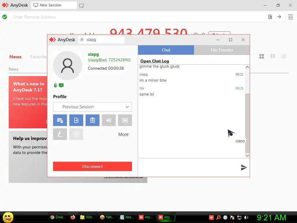This screenshot has width=297, height=223.
Task: Click the Enter Remote Address field
Action: click(x=138, y=17)
